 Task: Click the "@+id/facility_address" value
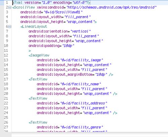[x=84, y=103]
